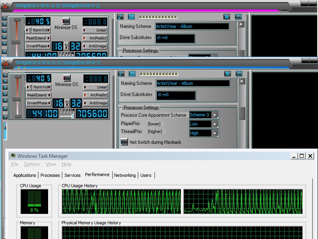Select sidebar button 4 in blue-titled XXHighEnd
The width and height of the screenshot is (318, 239).
click(x=5, y=94)
